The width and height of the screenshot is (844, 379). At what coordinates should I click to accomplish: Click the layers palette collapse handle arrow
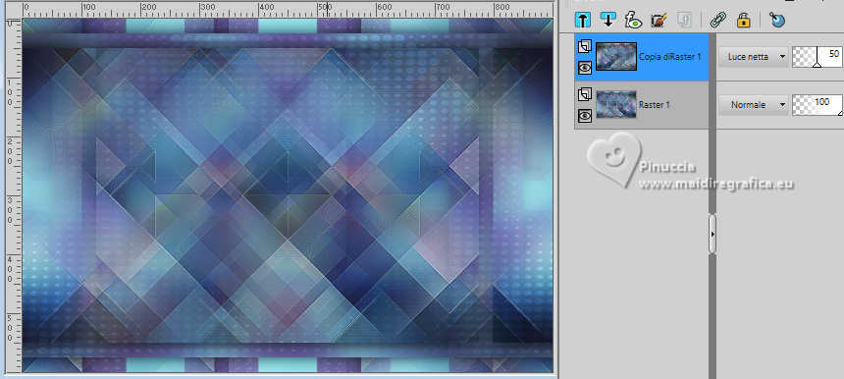click(712, 235)
